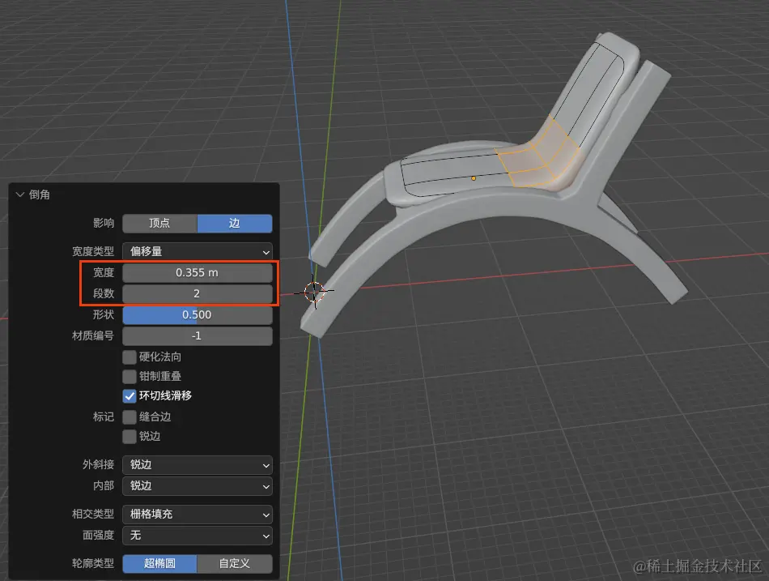This screenshot has width=769, height=581.
Task: Click the 3D cursor in the viewport
Action: click(314, 292)
